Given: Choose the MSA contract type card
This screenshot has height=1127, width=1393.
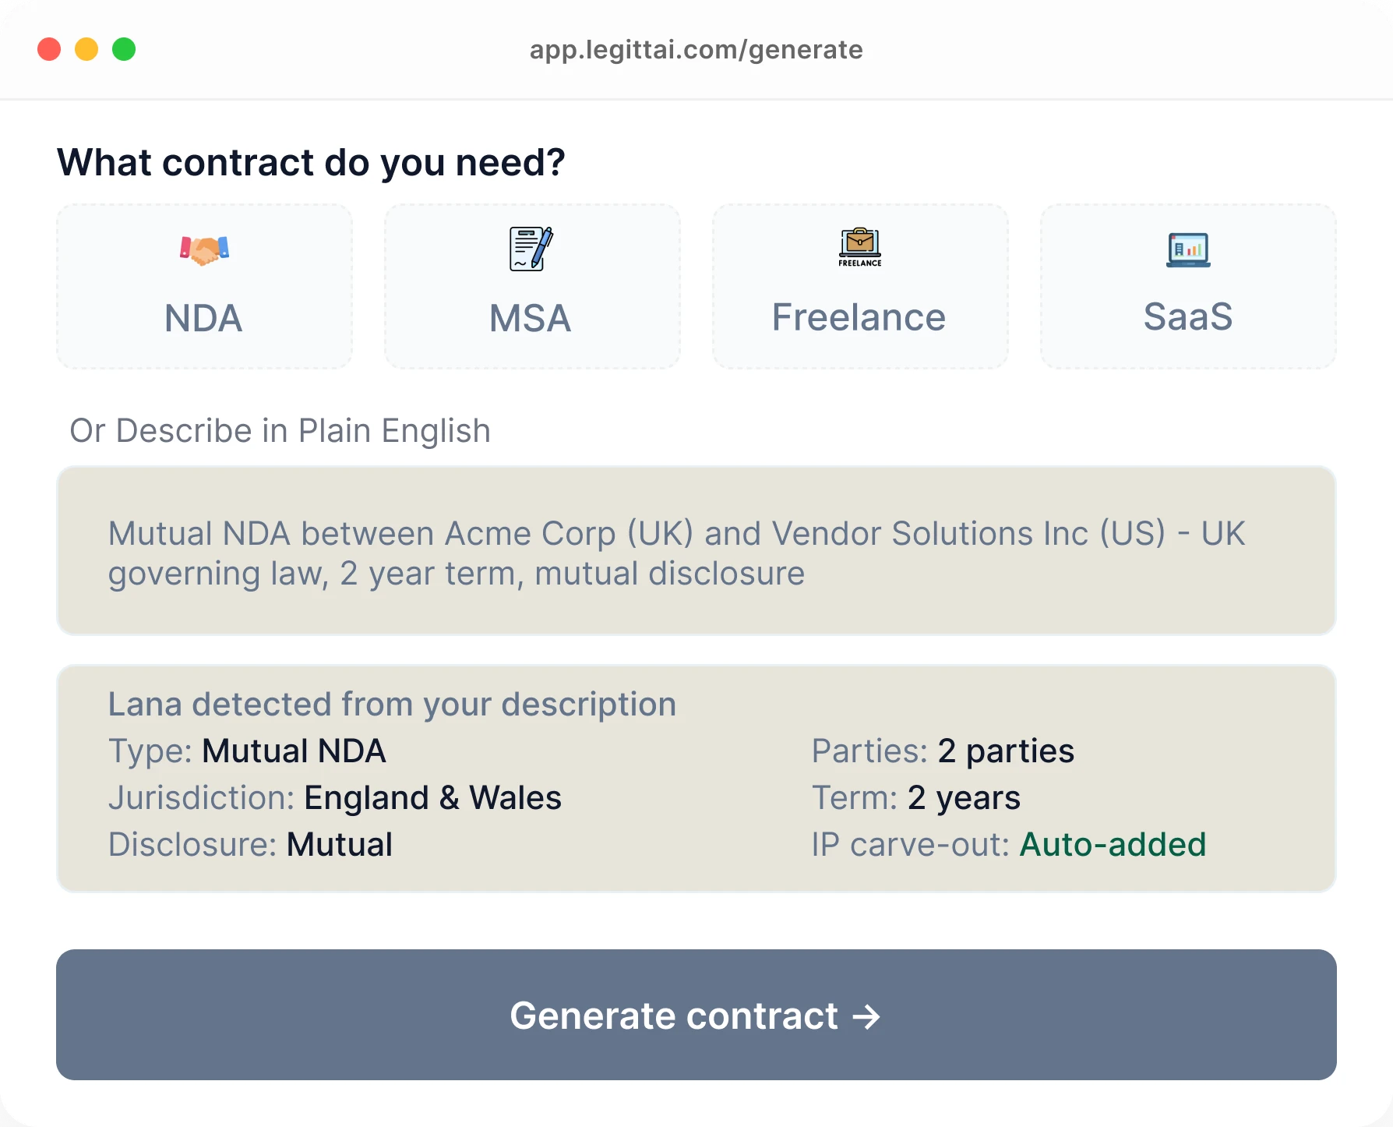Looking at the screenshot, I should click(531, 287).
